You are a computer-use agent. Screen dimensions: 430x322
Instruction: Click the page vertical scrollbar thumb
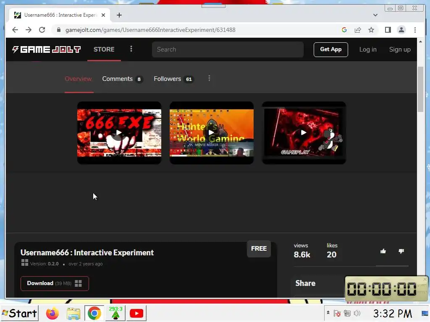pyautogui.click(x=420, y=89)
